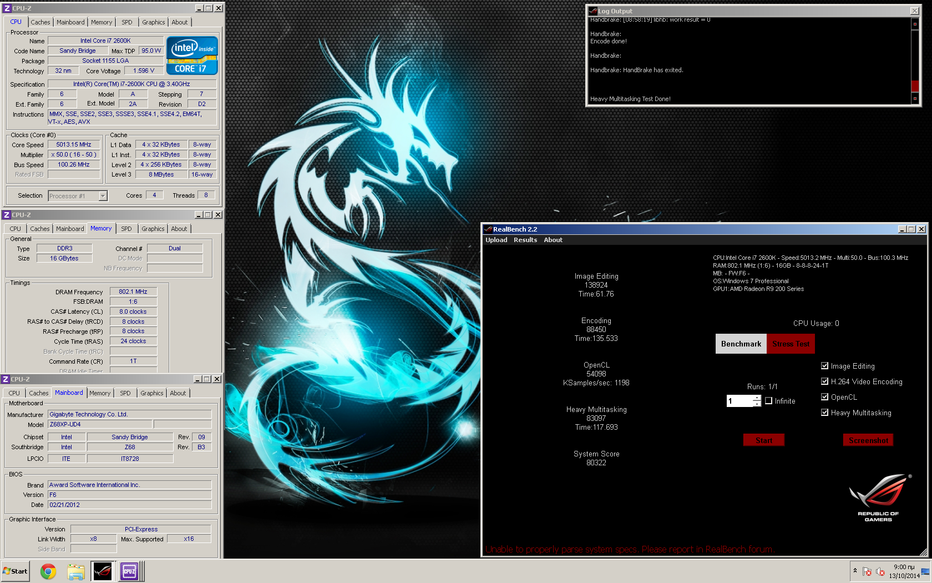Click the RealBench title bar icon
Viewport: 932px width, 583px height.
click(488, 229)
